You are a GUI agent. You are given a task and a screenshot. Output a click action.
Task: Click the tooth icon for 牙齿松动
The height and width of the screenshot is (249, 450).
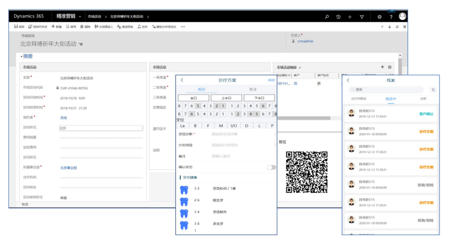184,189
